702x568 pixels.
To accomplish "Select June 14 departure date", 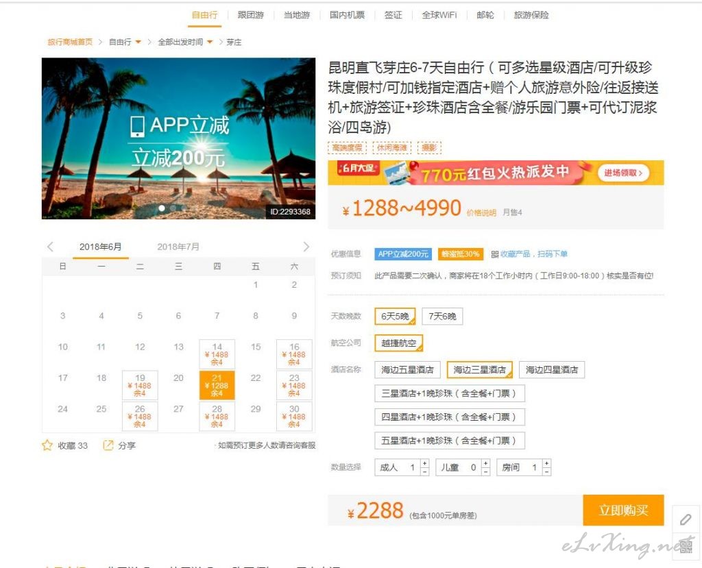I will point(217,354).
